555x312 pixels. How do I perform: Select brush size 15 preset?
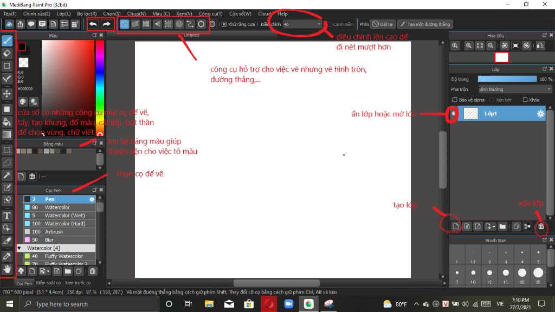(x=506, y=275)
